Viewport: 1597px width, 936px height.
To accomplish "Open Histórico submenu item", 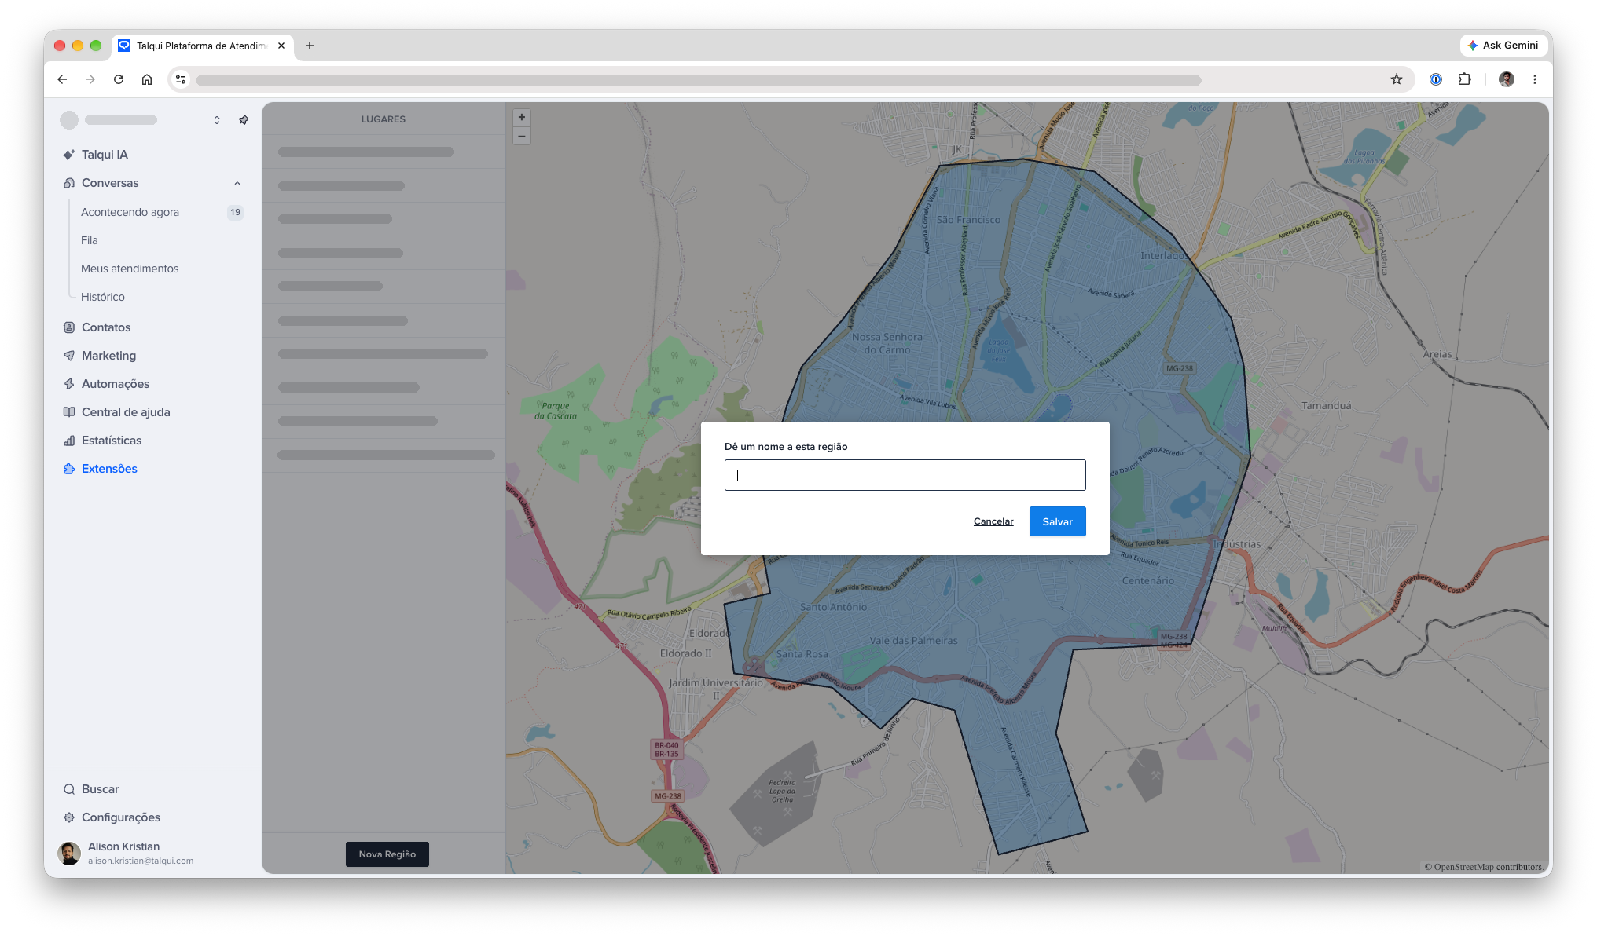I will 103,297.
